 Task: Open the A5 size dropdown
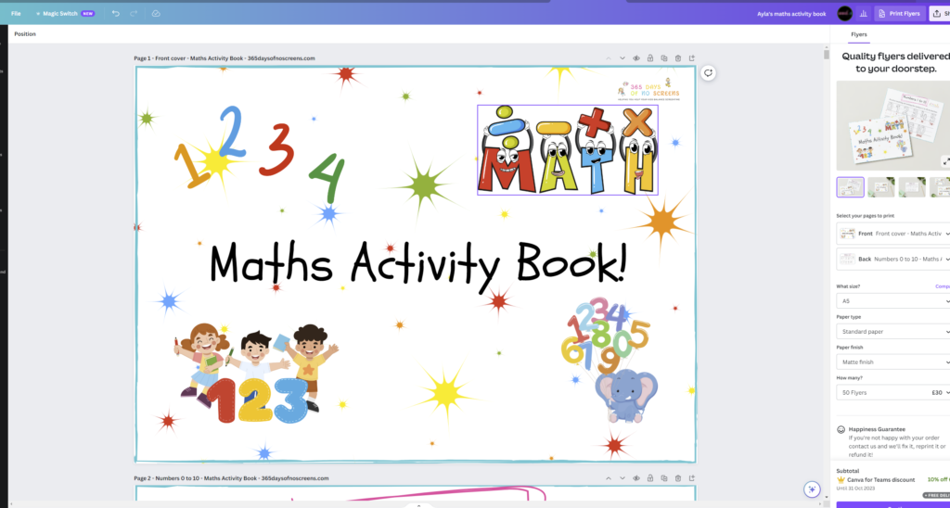(x=893, y=301)
